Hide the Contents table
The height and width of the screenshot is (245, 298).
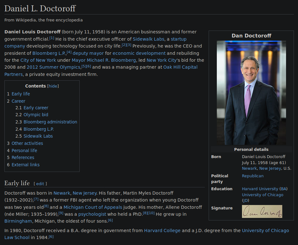53,86
